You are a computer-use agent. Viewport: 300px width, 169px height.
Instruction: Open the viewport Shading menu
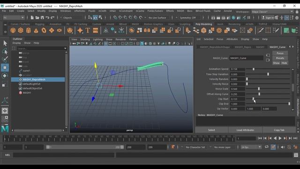click(x=85, y=39)
